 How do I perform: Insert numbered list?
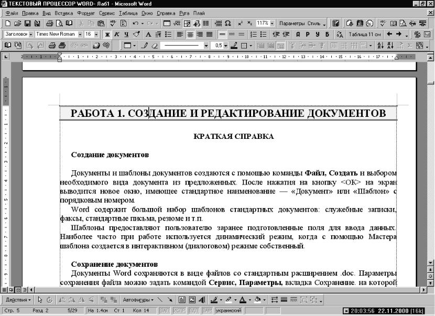point(253,34)
